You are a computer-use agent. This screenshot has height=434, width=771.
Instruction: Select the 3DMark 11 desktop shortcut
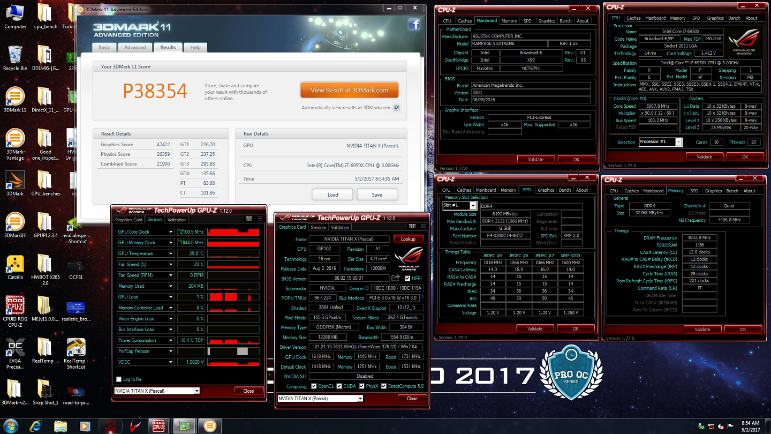coord(15,100)
